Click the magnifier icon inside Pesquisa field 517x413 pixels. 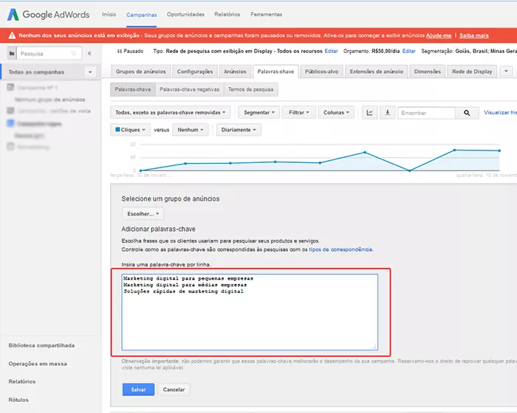coord(74,53)
